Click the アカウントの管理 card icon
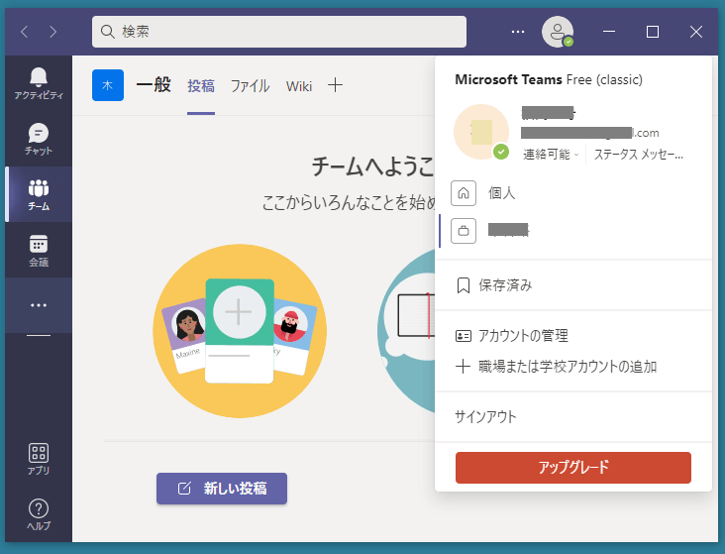This screenshot has height=554, width=725. click(463, 336)
